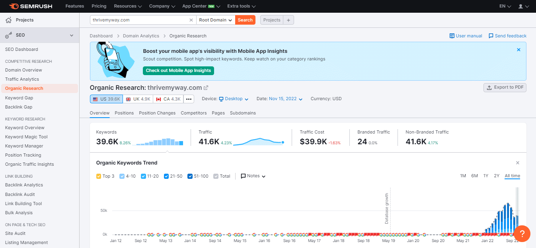Select the US 39.6K database
The height and width of the screenshot is (248, 536).
tap(106, 99)
